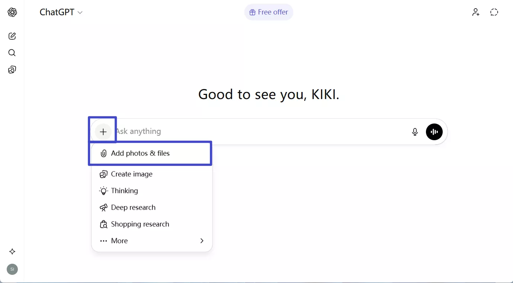Click the Free offer button
This screenshot has width=513, height=283.
269,12
